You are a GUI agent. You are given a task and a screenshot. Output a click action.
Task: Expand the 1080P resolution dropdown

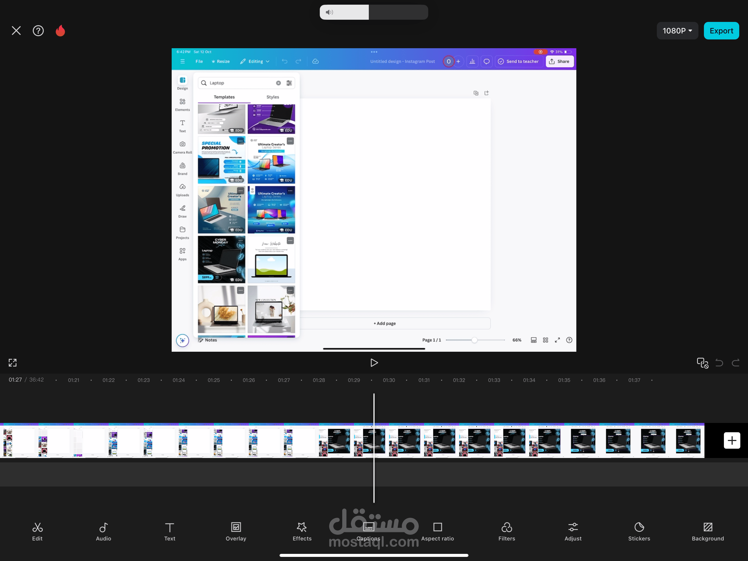(677, 31)
